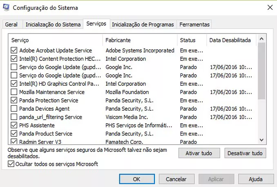The width and height of the screenshot is (277, 187).
Task: Uncheck Panda Product Service
Action: coord(14,134)
